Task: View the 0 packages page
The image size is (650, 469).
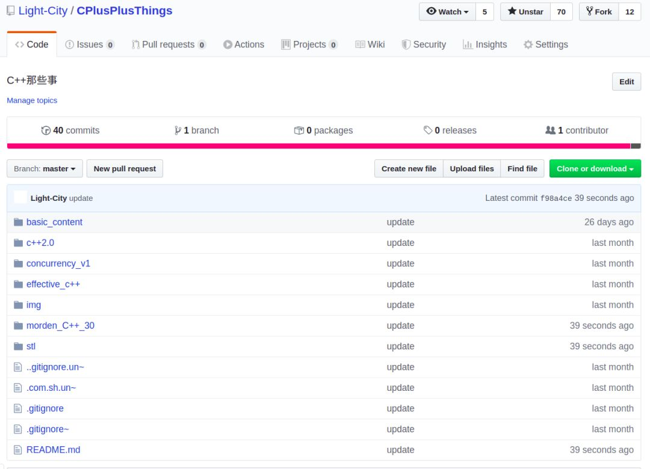Action: tap(323, 130)
